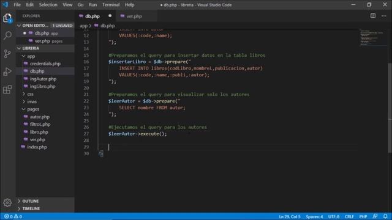Screen dimensions: 392x220
Task: Open the Search view in activity bar
Action: [x=7, y=35]
